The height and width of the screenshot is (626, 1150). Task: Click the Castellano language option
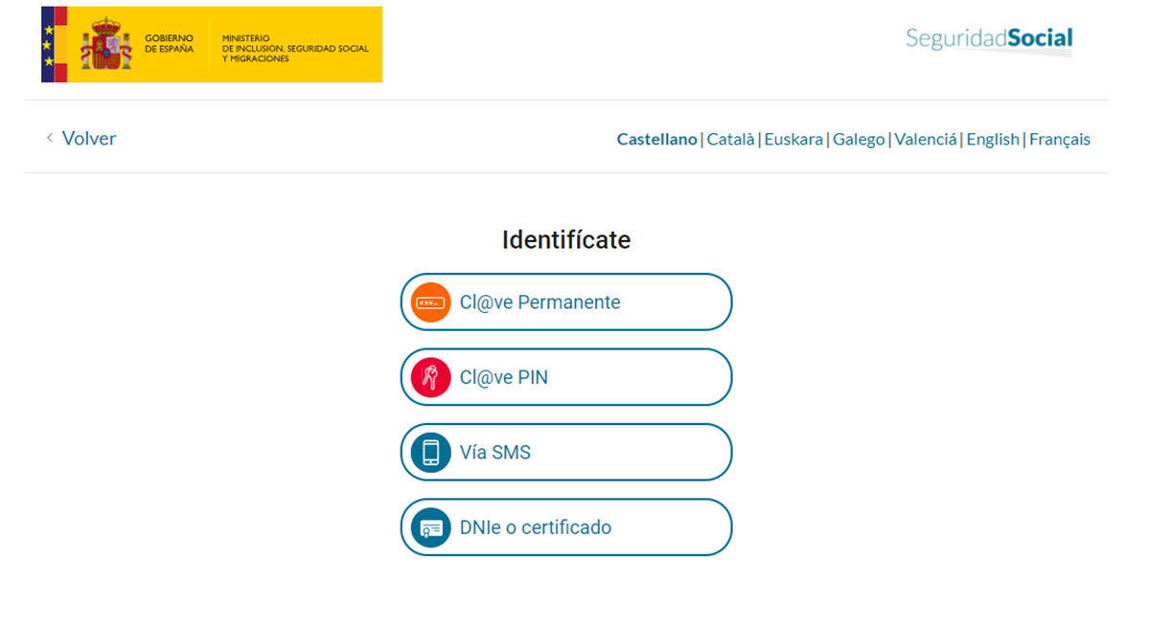click(x=656, y=139)
